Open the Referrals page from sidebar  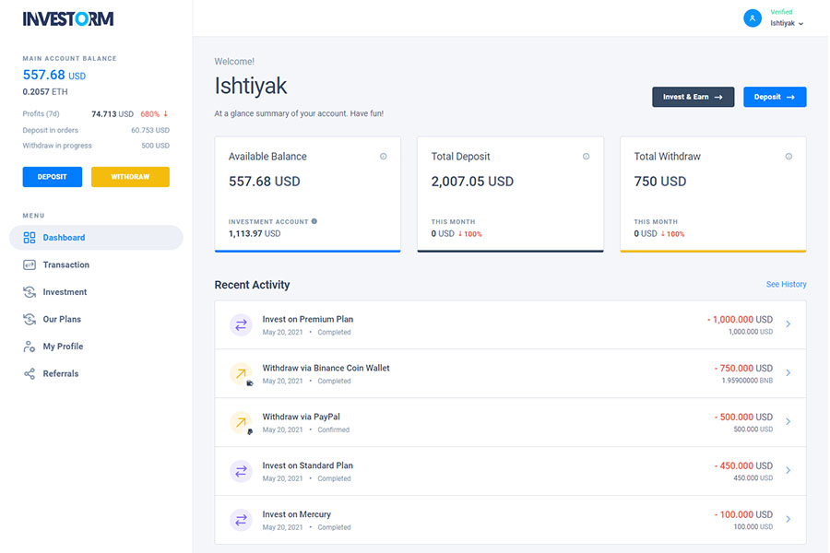[60, 373]
